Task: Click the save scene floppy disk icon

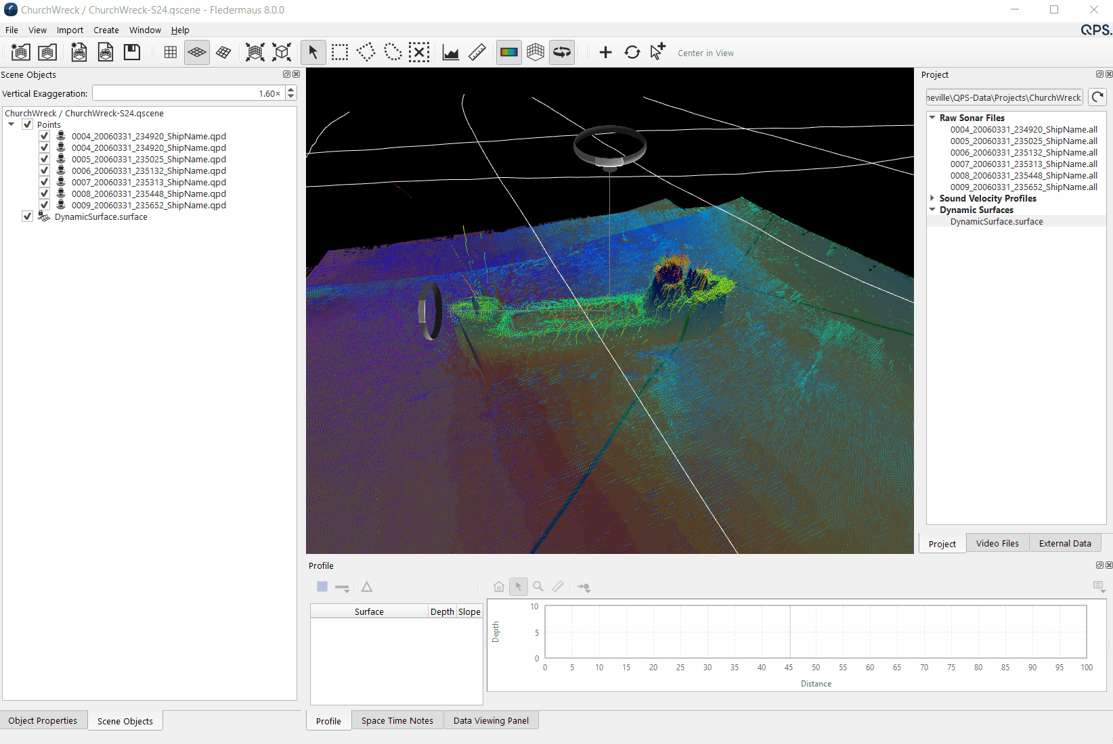Action: click(132, 53)
